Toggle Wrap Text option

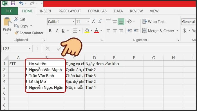153,22
